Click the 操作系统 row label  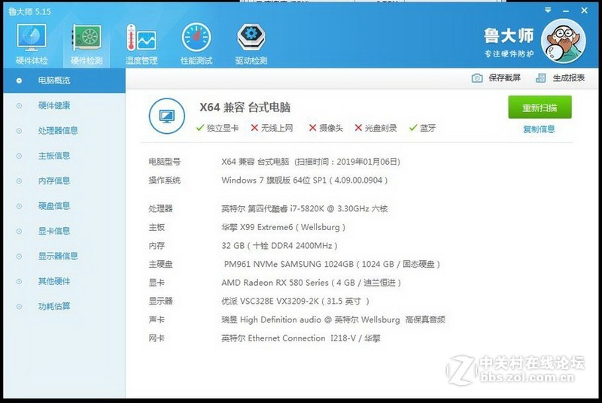coord(164,180)
